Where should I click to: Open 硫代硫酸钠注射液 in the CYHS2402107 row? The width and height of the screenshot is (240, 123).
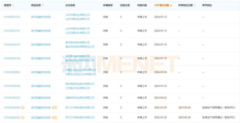[x=41, y=44]
